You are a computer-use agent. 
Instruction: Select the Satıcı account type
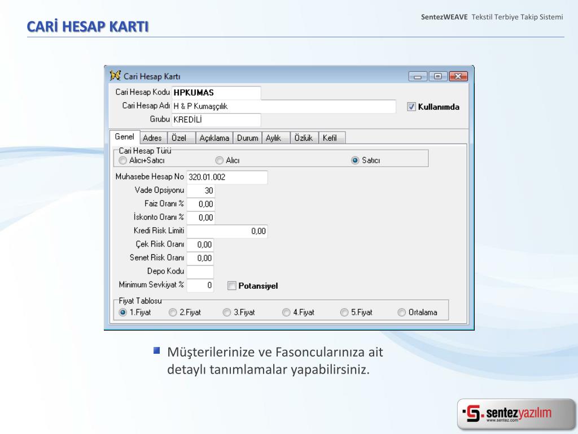355,160
